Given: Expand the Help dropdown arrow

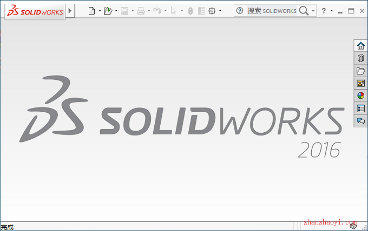Looking at the screenshot, I should coord(332,11).
